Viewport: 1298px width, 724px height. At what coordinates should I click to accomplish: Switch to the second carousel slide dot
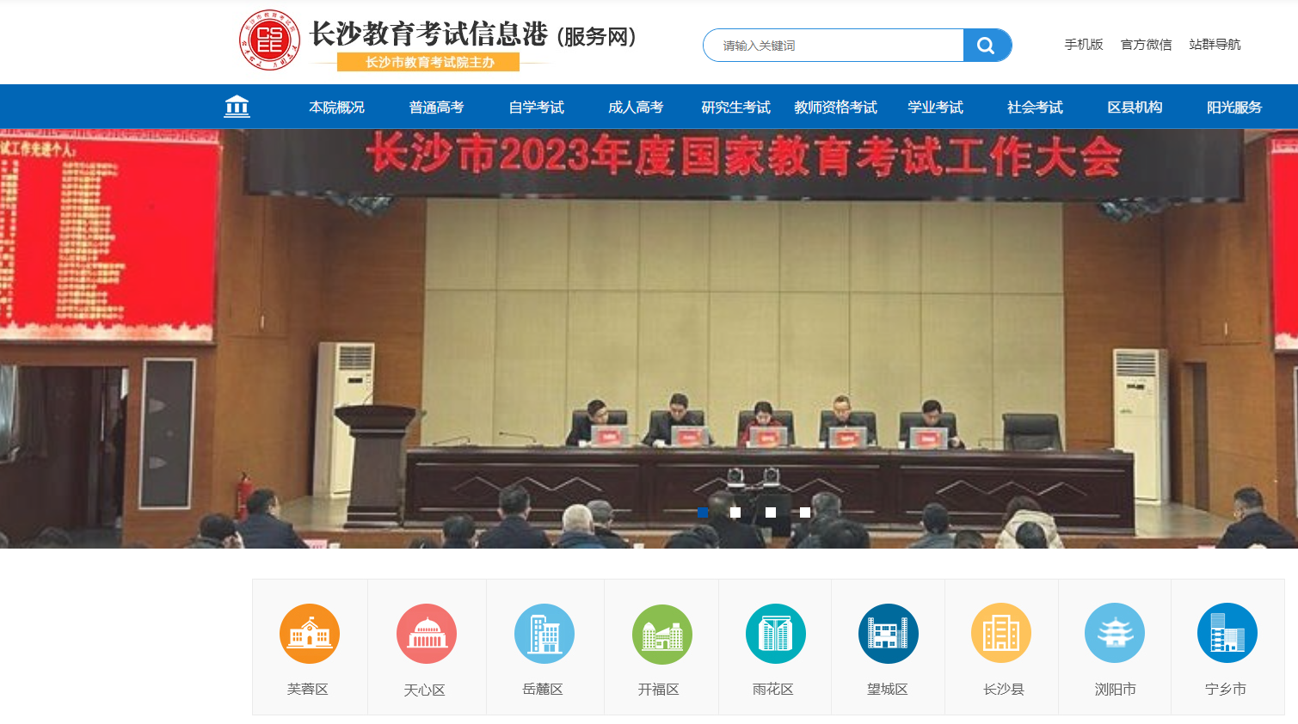click(736, 512)
